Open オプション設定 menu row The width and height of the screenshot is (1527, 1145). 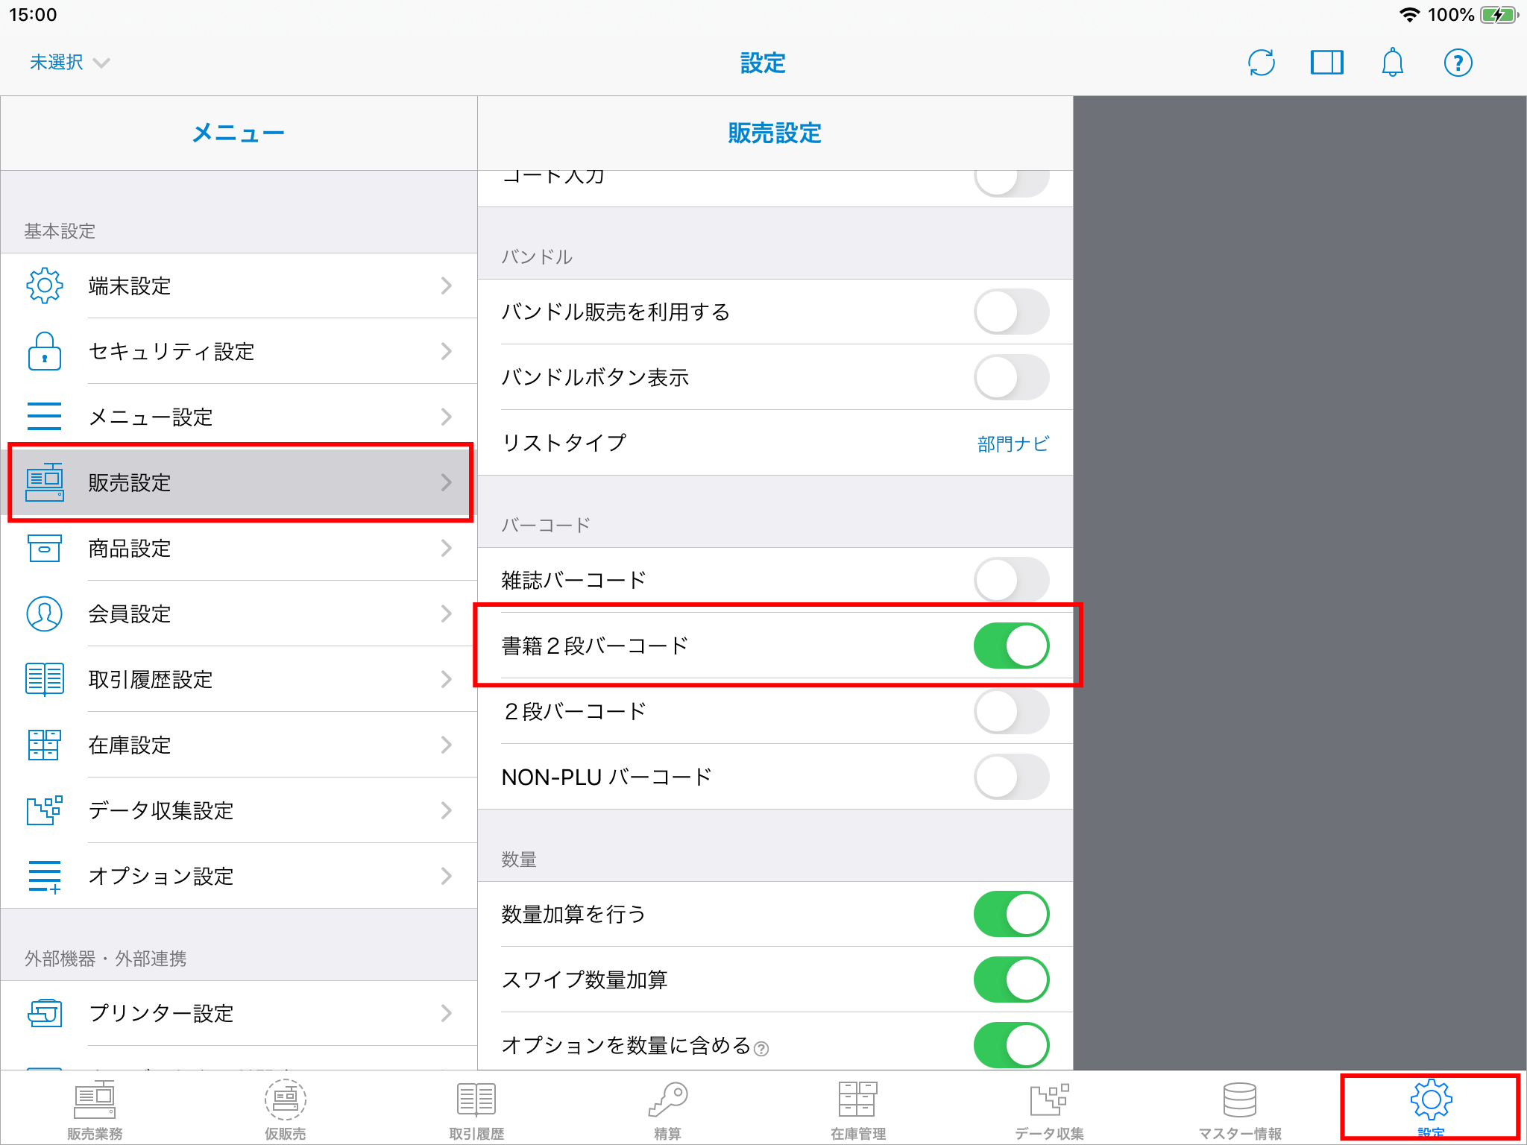point(239,876)
